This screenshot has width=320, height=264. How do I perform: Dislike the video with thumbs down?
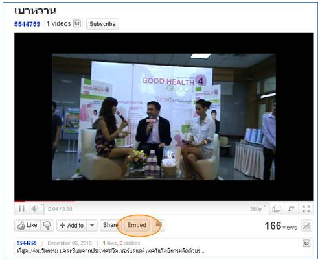click(x=47, y=225)
